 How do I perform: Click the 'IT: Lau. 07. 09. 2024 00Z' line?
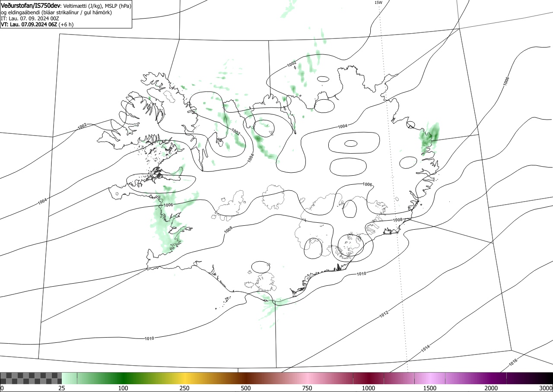point(30,19)
